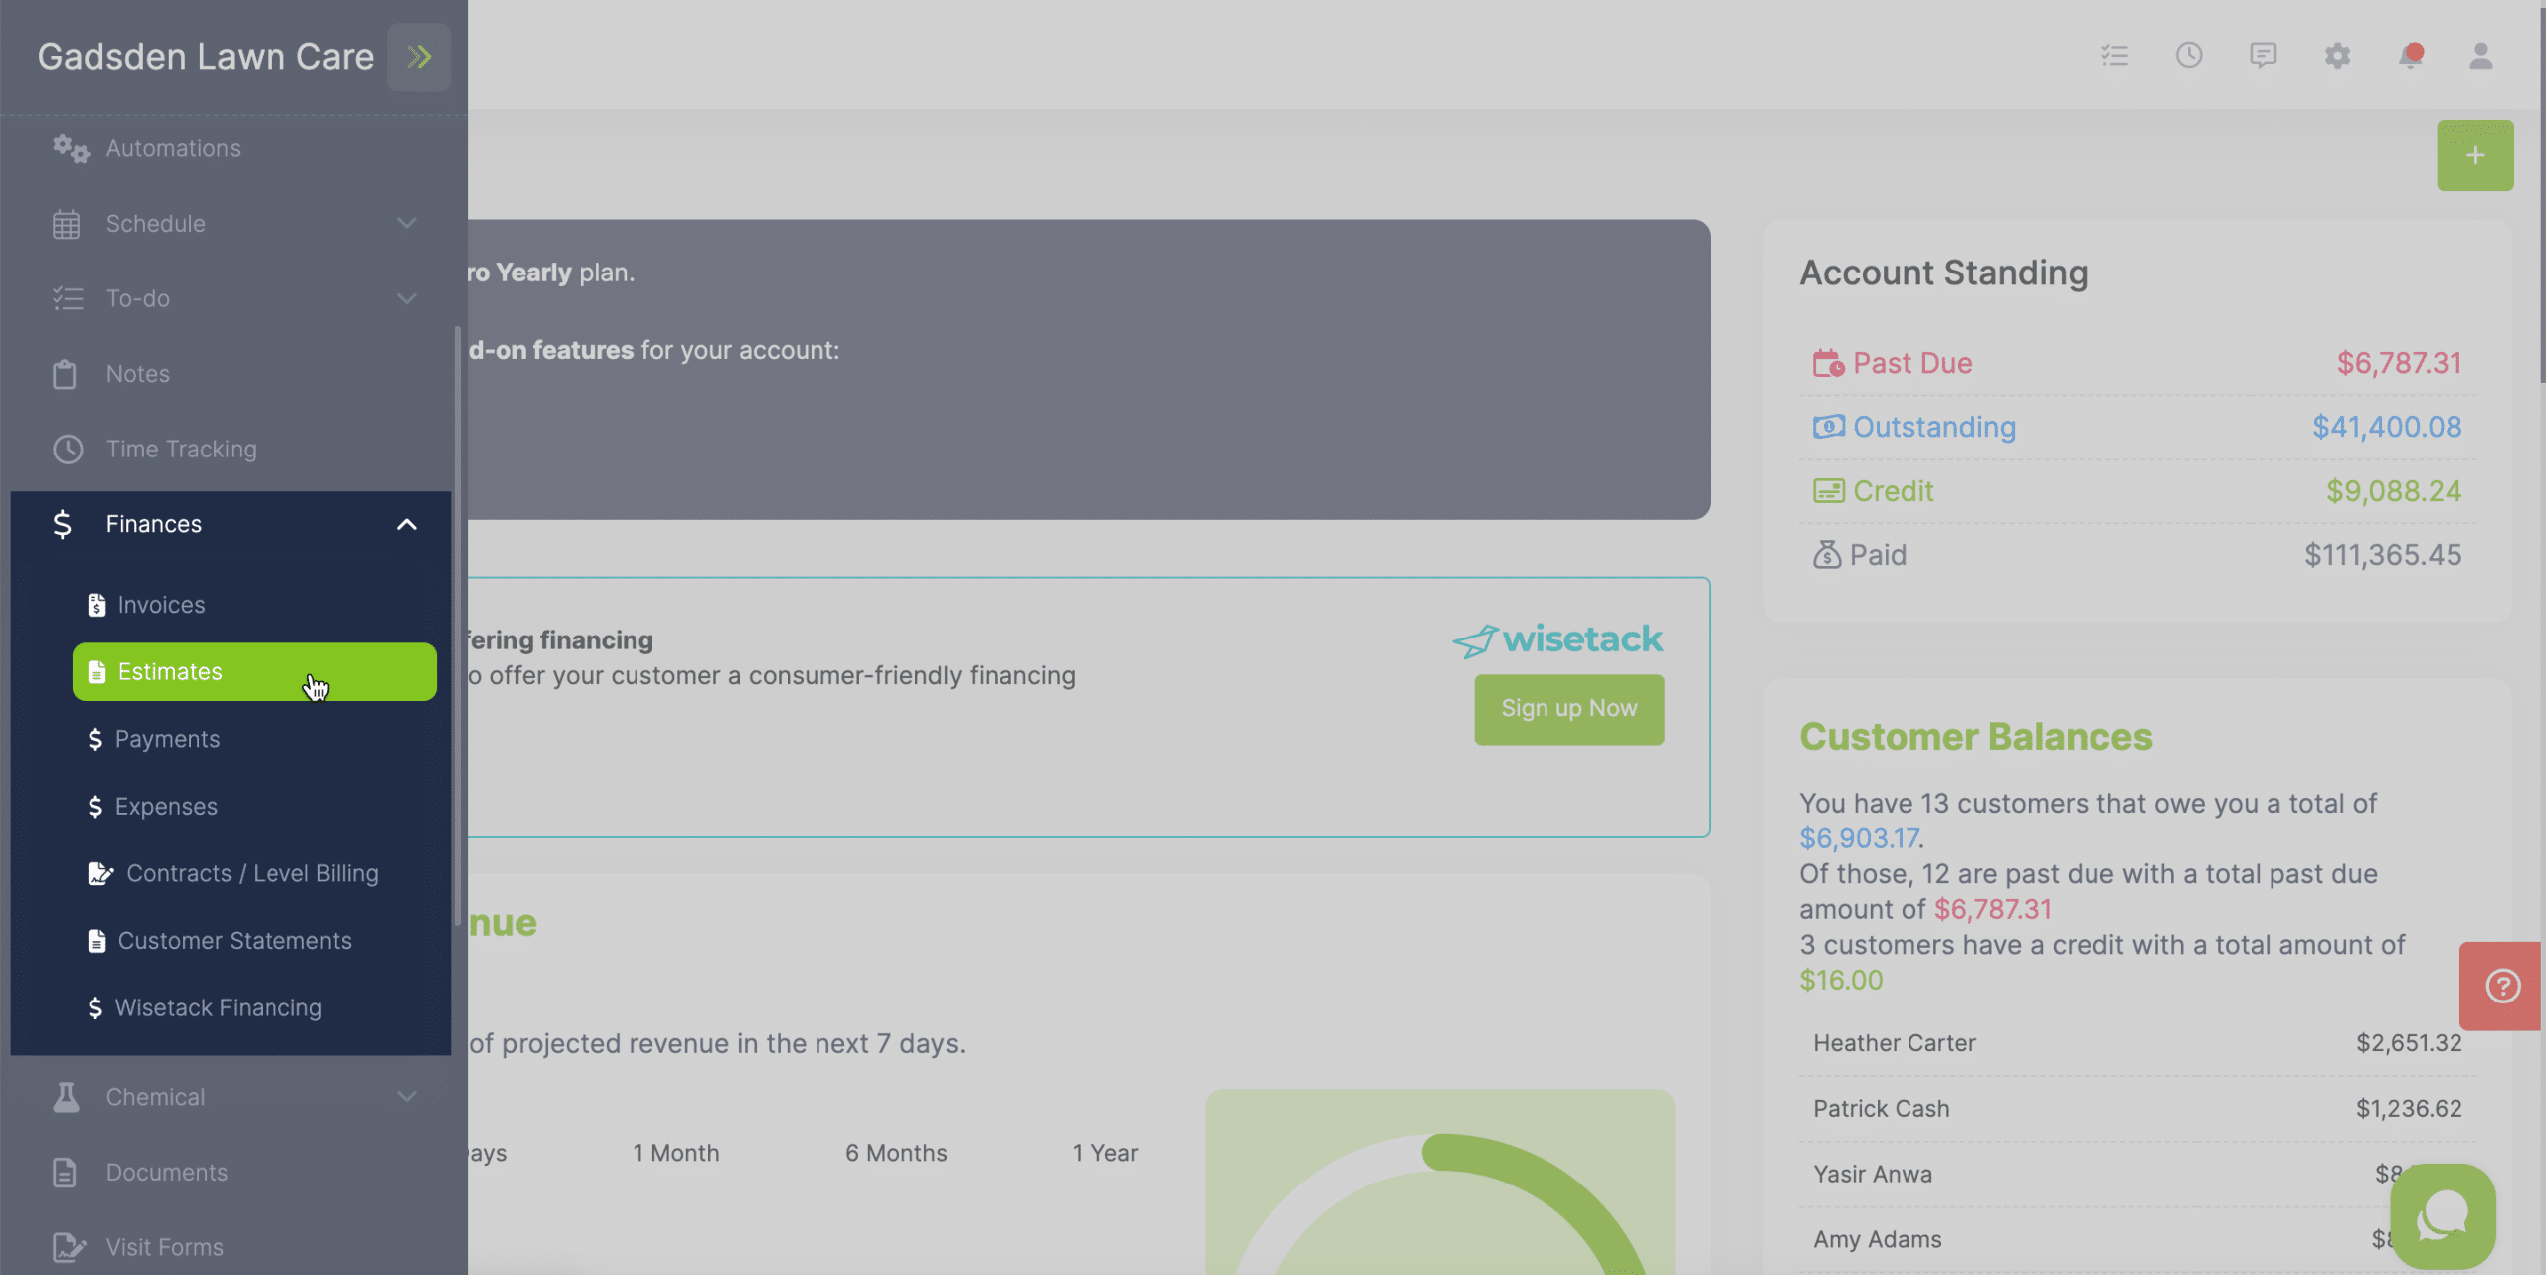Open the Automations gears icon
Viewport: 2546px width, 1275px height.
click(x=71, y=149)
